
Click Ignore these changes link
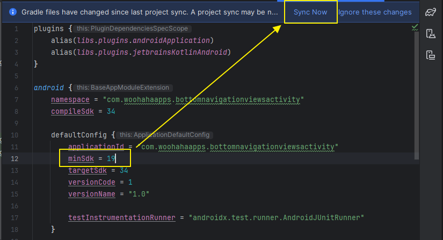pos(375,12)
